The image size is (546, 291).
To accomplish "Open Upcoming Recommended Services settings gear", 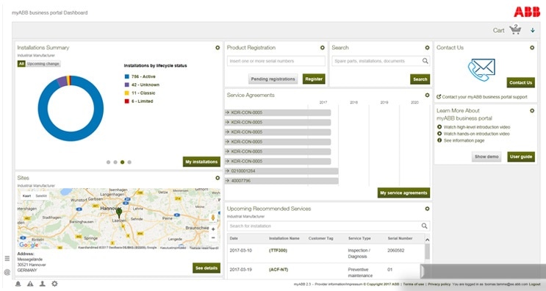I will [427, 209].
